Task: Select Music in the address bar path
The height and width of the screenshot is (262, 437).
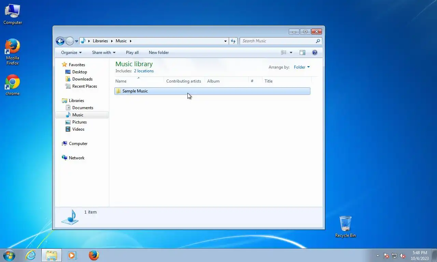Action: coord(121,41)
